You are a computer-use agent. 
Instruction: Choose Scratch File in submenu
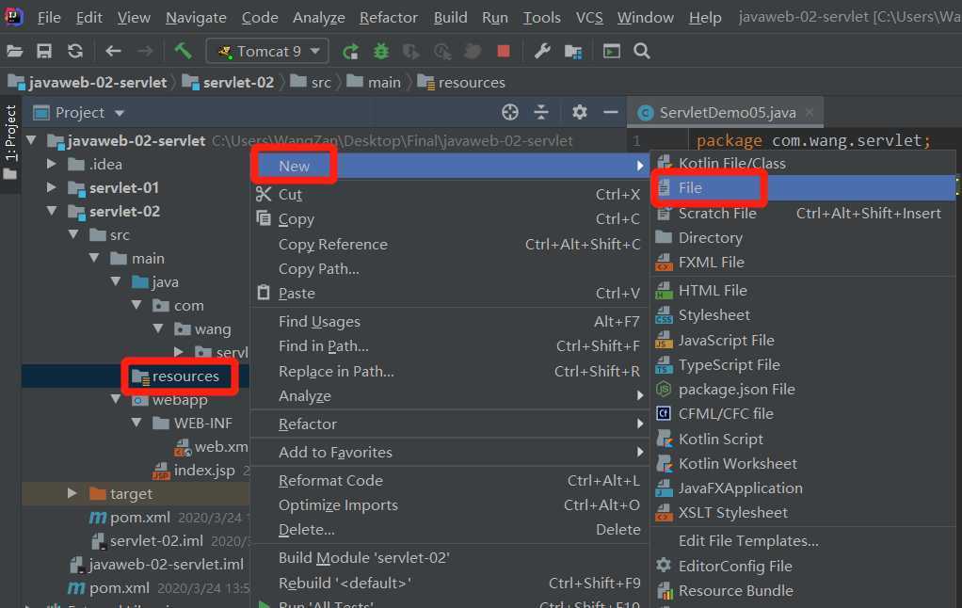click(804, 213)
